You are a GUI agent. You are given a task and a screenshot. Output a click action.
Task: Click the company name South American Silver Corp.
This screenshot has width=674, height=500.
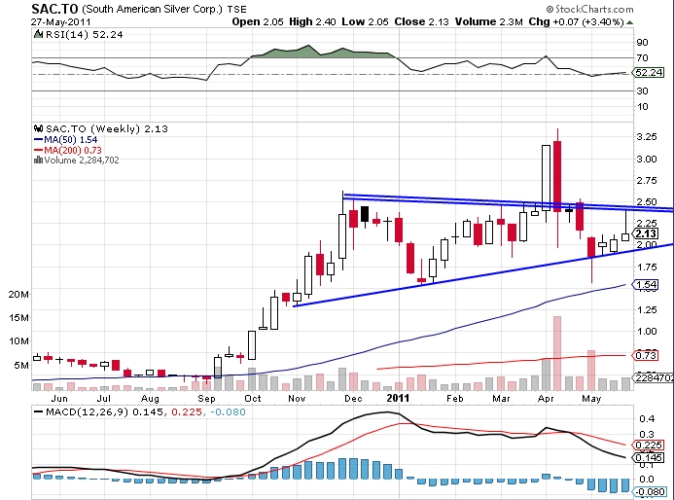pos(153,9)
